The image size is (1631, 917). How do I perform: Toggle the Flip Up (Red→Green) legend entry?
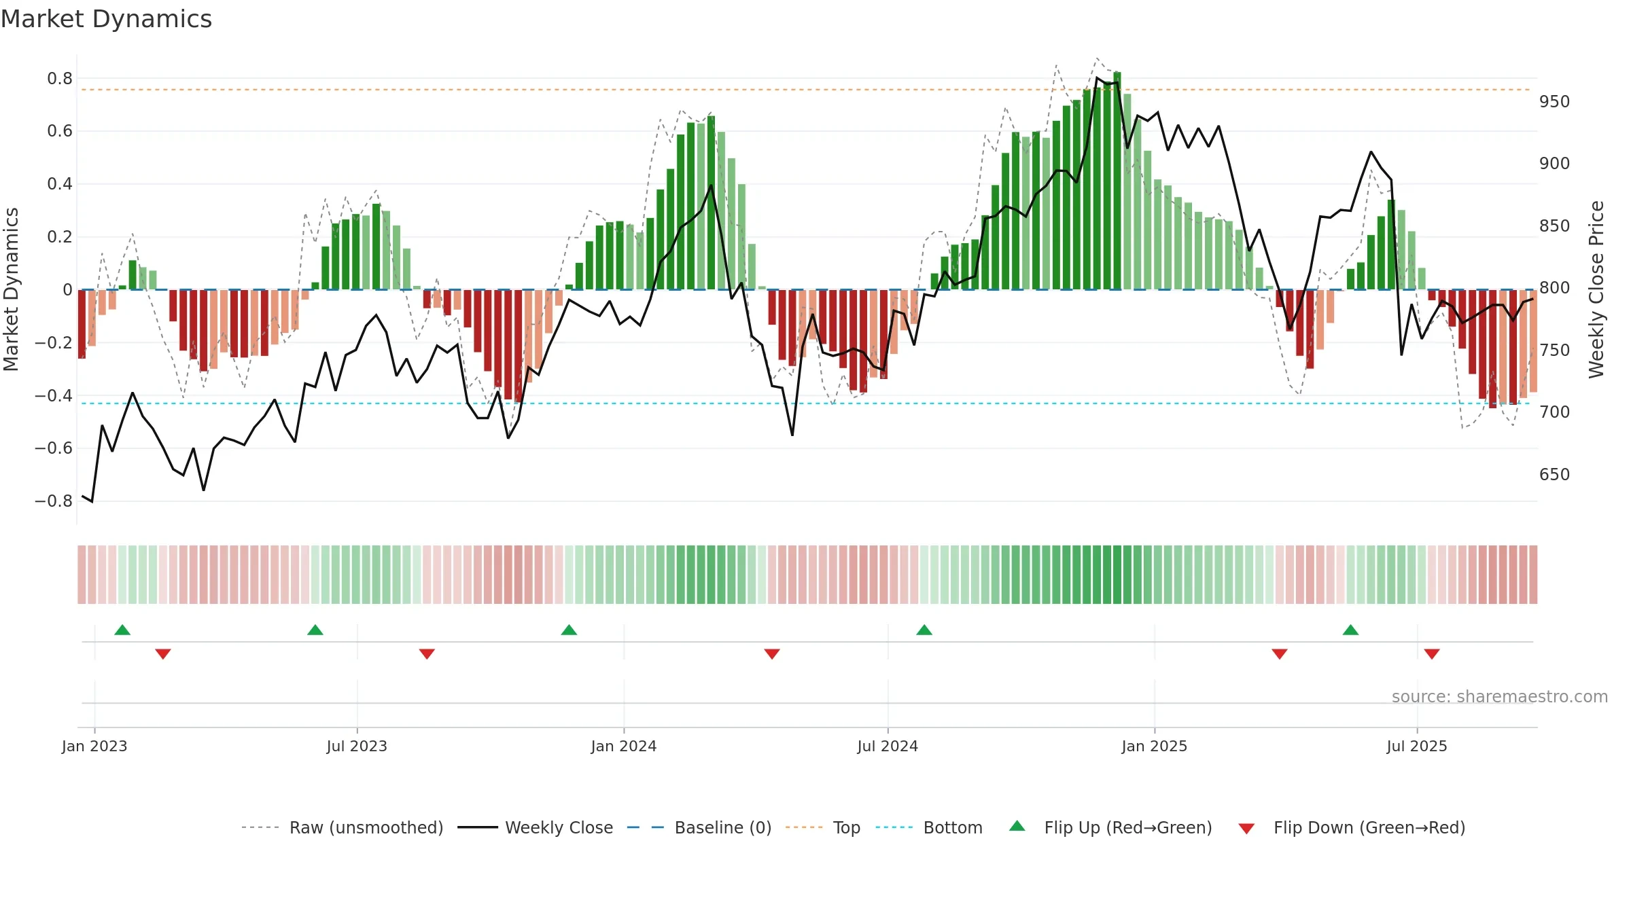(1110, 827)
